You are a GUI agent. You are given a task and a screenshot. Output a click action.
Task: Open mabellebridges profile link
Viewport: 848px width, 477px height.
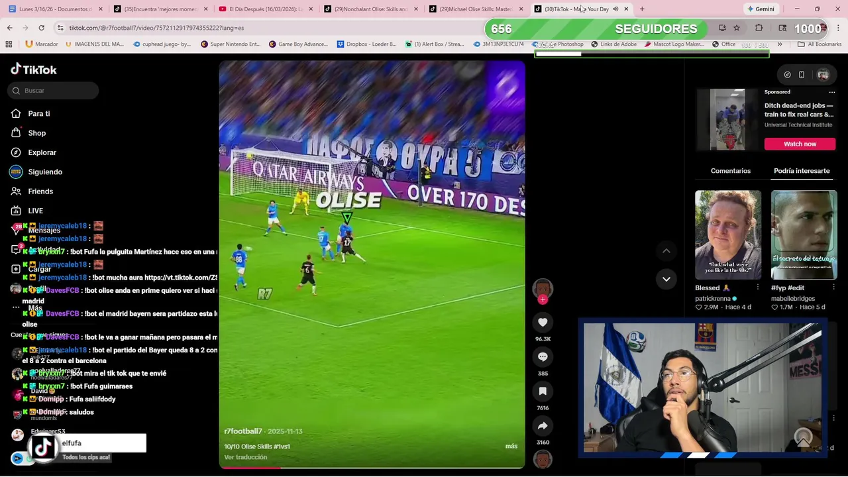click(x=793, y=299)
